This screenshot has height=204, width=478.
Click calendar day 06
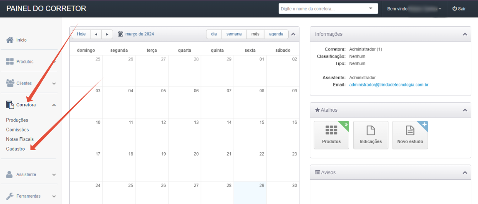pyautogui.click(x=184, y=103)
